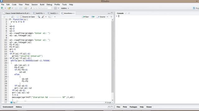
Task: Click the Find/Replace magnifier icon
Action: pyautogui.click(x=39, y=17)
